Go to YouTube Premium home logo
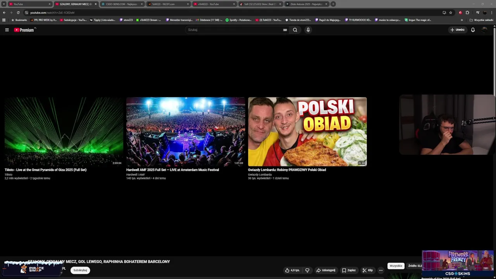Image resolution: width=496 pixels, height=279 pixels. (x=25, y=30)
